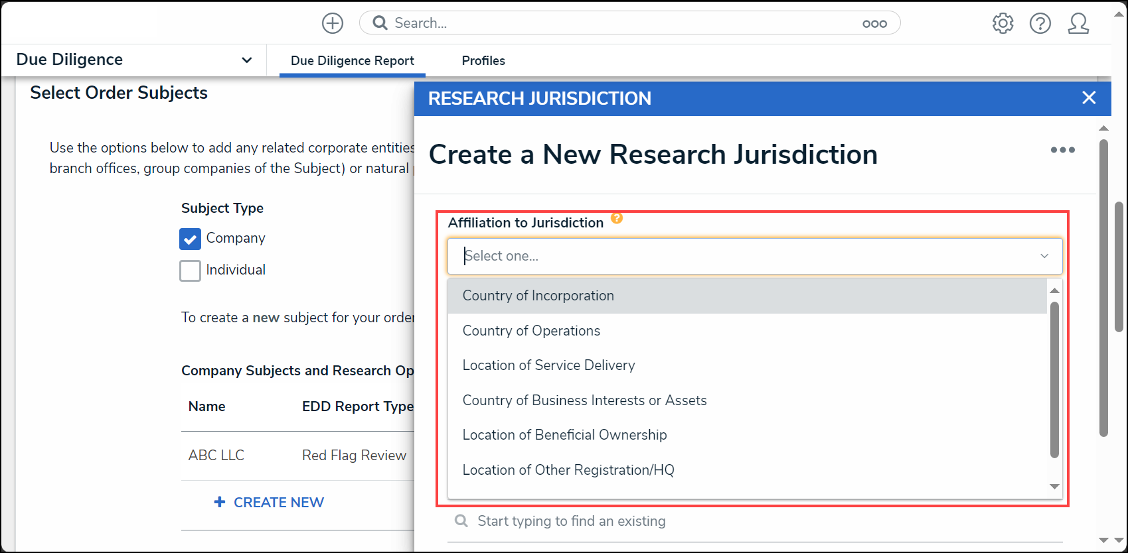Viewport: 1128px width, 553px height.
Task: Click the CREATE NEW link
Action: click(279, 503)
